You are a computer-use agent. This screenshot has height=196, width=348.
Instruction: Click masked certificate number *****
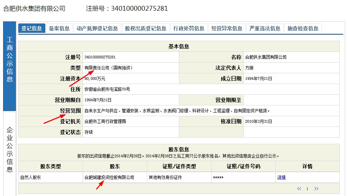pyautogui.click(x=218, y=178)
